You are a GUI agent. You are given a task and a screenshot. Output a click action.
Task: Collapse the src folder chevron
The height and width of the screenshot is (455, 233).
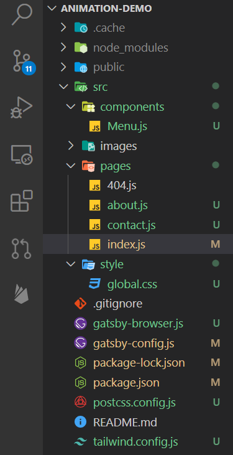[63, 87]
